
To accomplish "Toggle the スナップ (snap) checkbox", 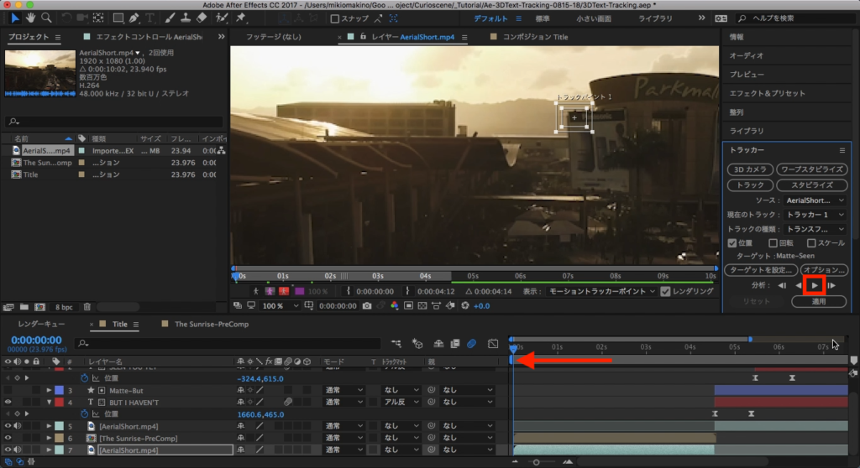I will coord(335,18).
